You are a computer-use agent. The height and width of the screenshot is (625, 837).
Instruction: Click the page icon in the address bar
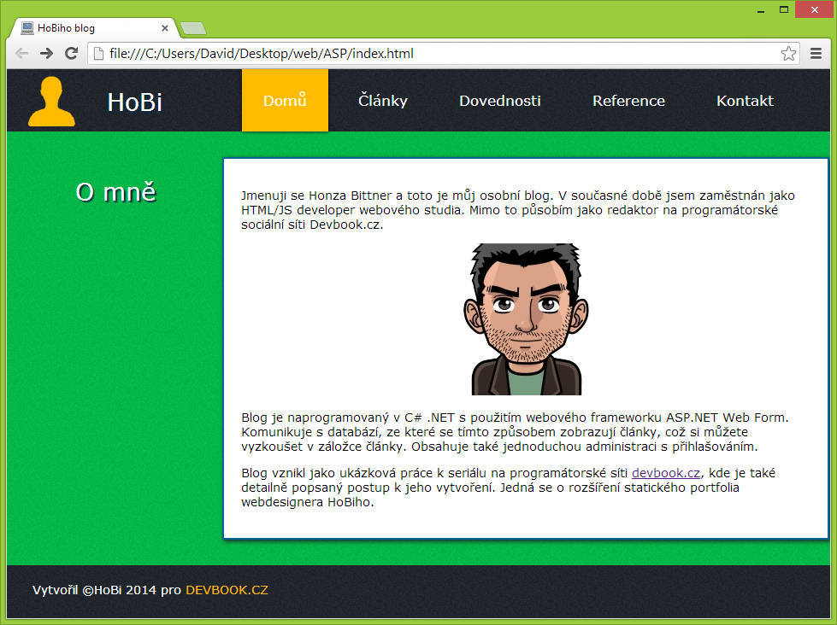(x=97, y=53)
